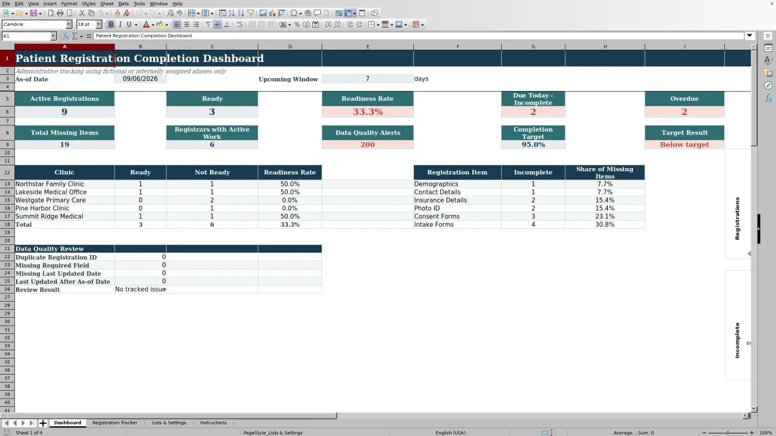The width and height of the screenshot is (776, 436).
Task: Open the sidebar Functions fx icon
Action: pyautogui.click(x=768, y=98)
